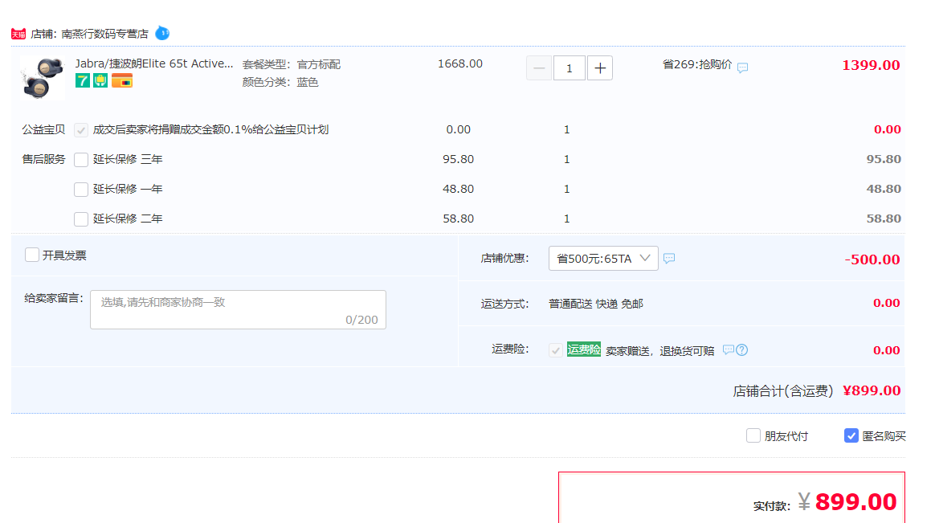Uncheck the 匿名购买 checkbox
Screen dimensions: 935x523
(851, 436)
